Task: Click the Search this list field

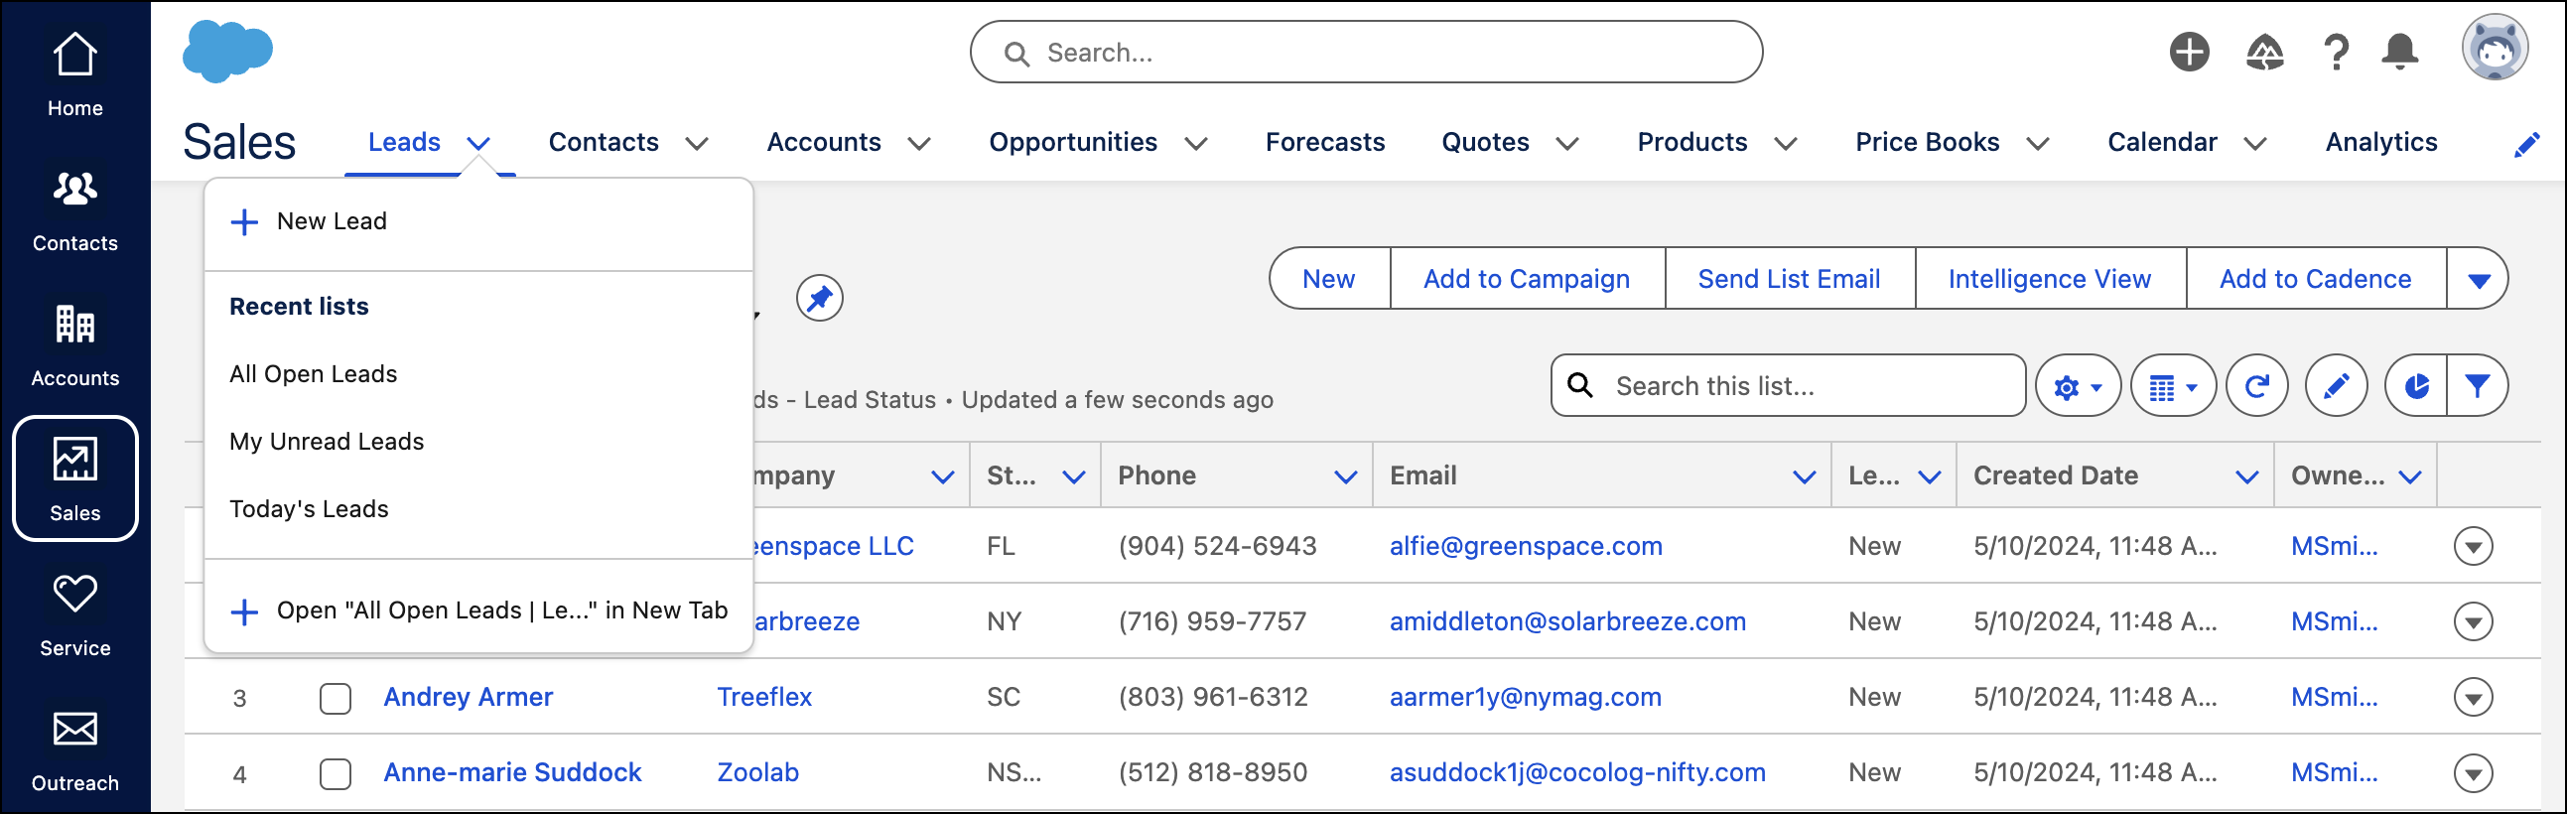Action: [1788, 386]
